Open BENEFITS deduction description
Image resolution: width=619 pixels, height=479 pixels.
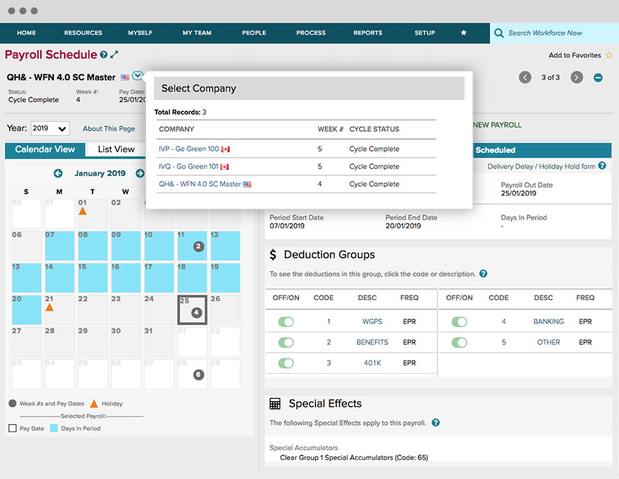pos(372,342)
